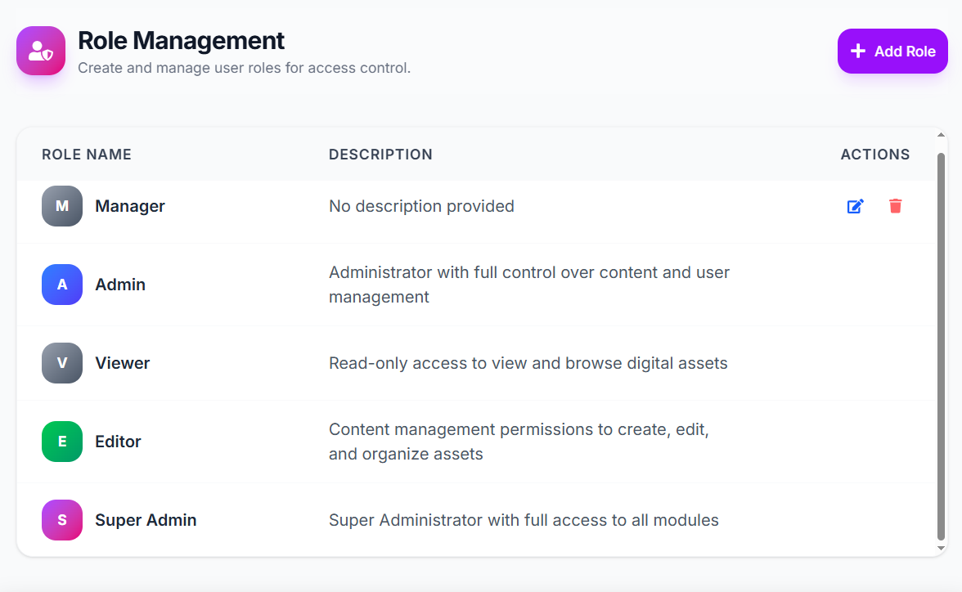The height and width of the screenshot is (592, 962).
Task: Select the gray V avatar badge
Action: [62, 363]
